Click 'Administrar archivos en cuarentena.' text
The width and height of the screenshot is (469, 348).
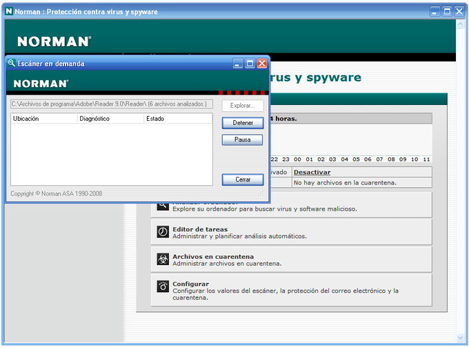227,264
